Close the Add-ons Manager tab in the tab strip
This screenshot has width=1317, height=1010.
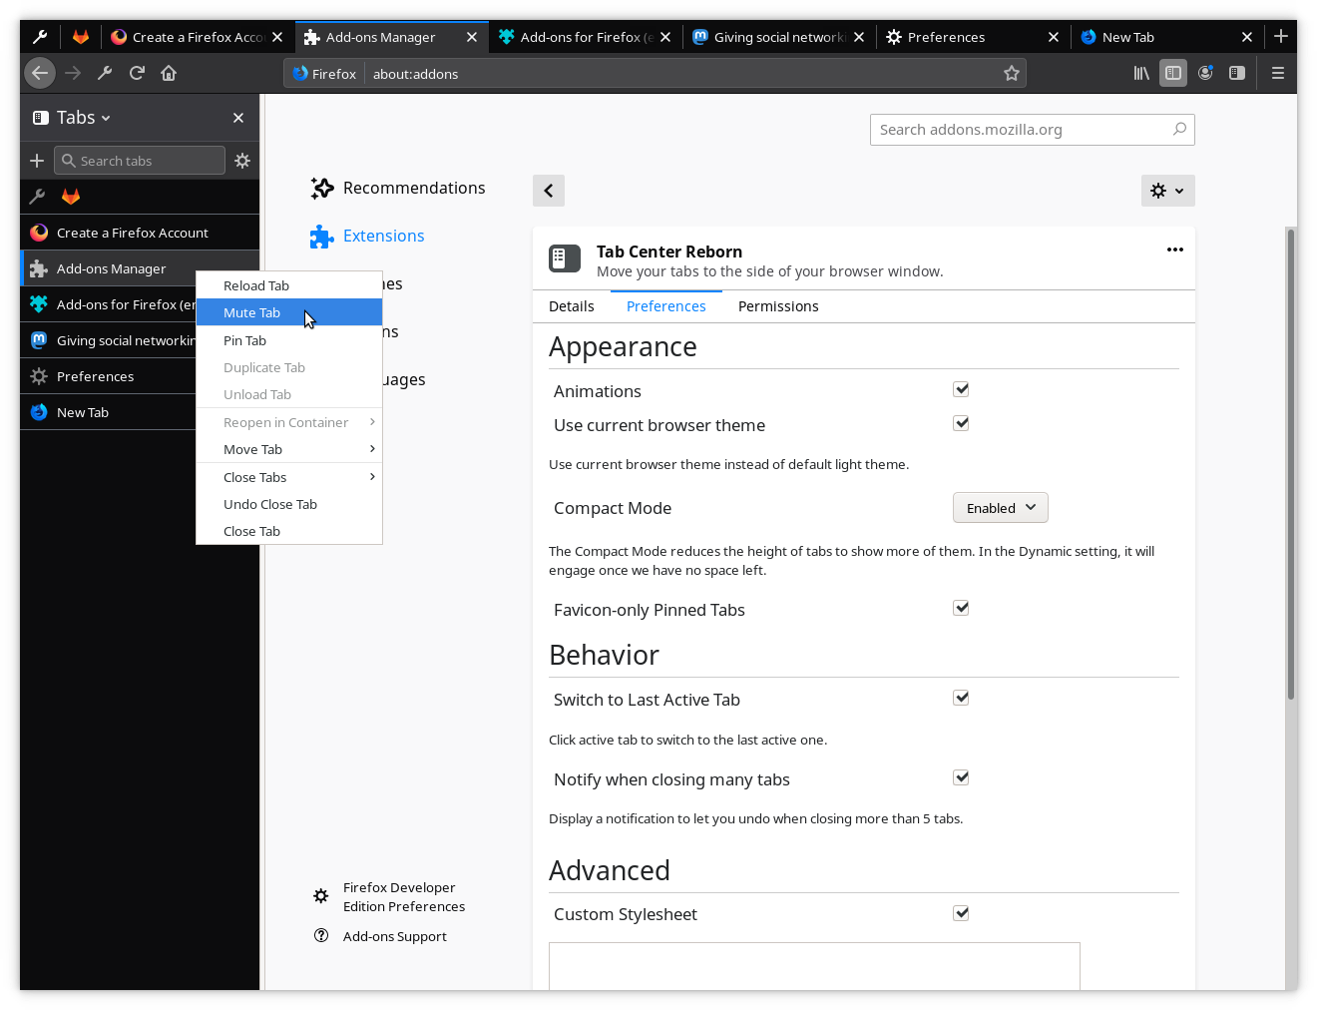coord(472,37)
